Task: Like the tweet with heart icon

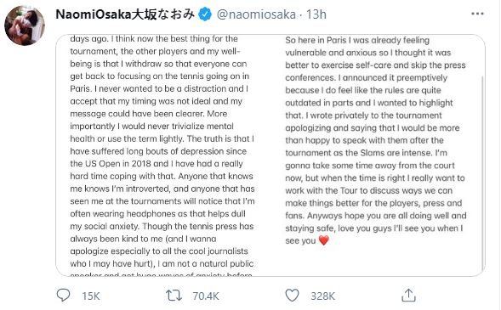Action: coord(292,296)
